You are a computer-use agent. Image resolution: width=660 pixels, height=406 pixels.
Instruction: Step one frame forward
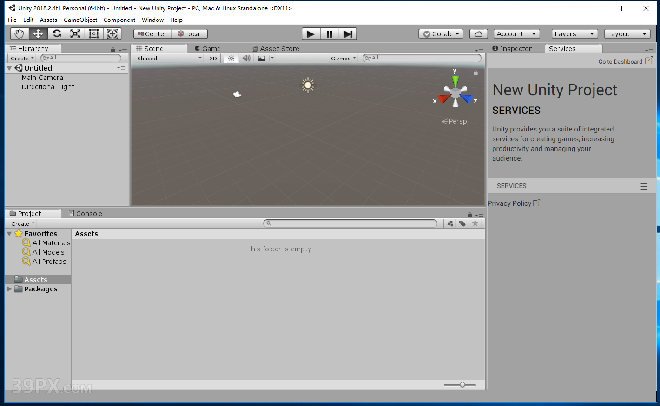pos(348,34)
